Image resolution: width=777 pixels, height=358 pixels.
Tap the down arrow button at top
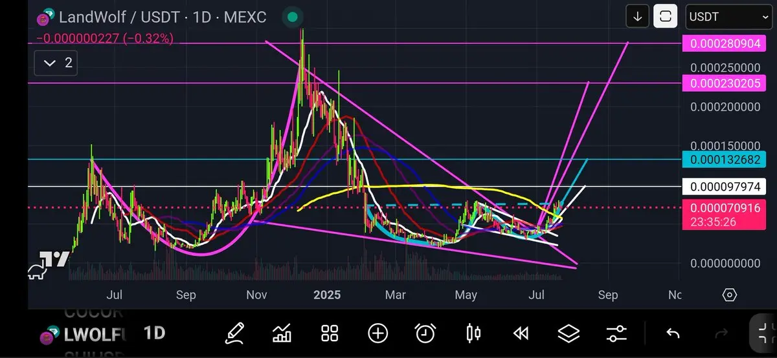(637, 17)
